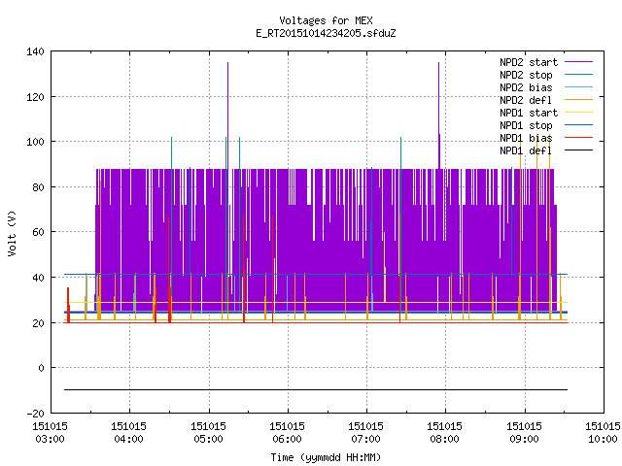Click the 'NPD2 stop' legend label
The image size is (622, 466).
coord(526,75)
